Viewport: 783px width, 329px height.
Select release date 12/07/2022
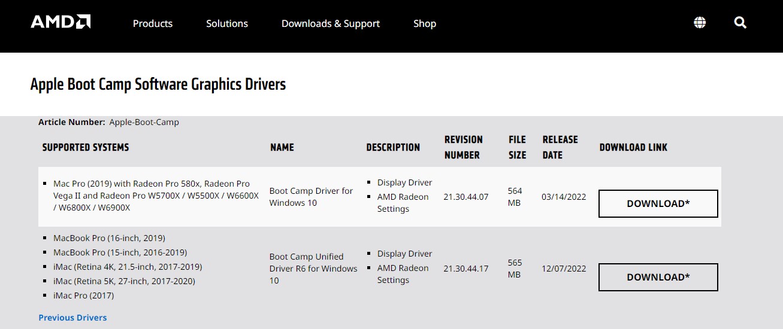coord(564,269)
